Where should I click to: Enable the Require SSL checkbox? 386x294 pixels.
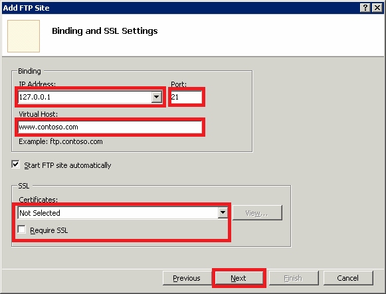(x=22, y=230)
